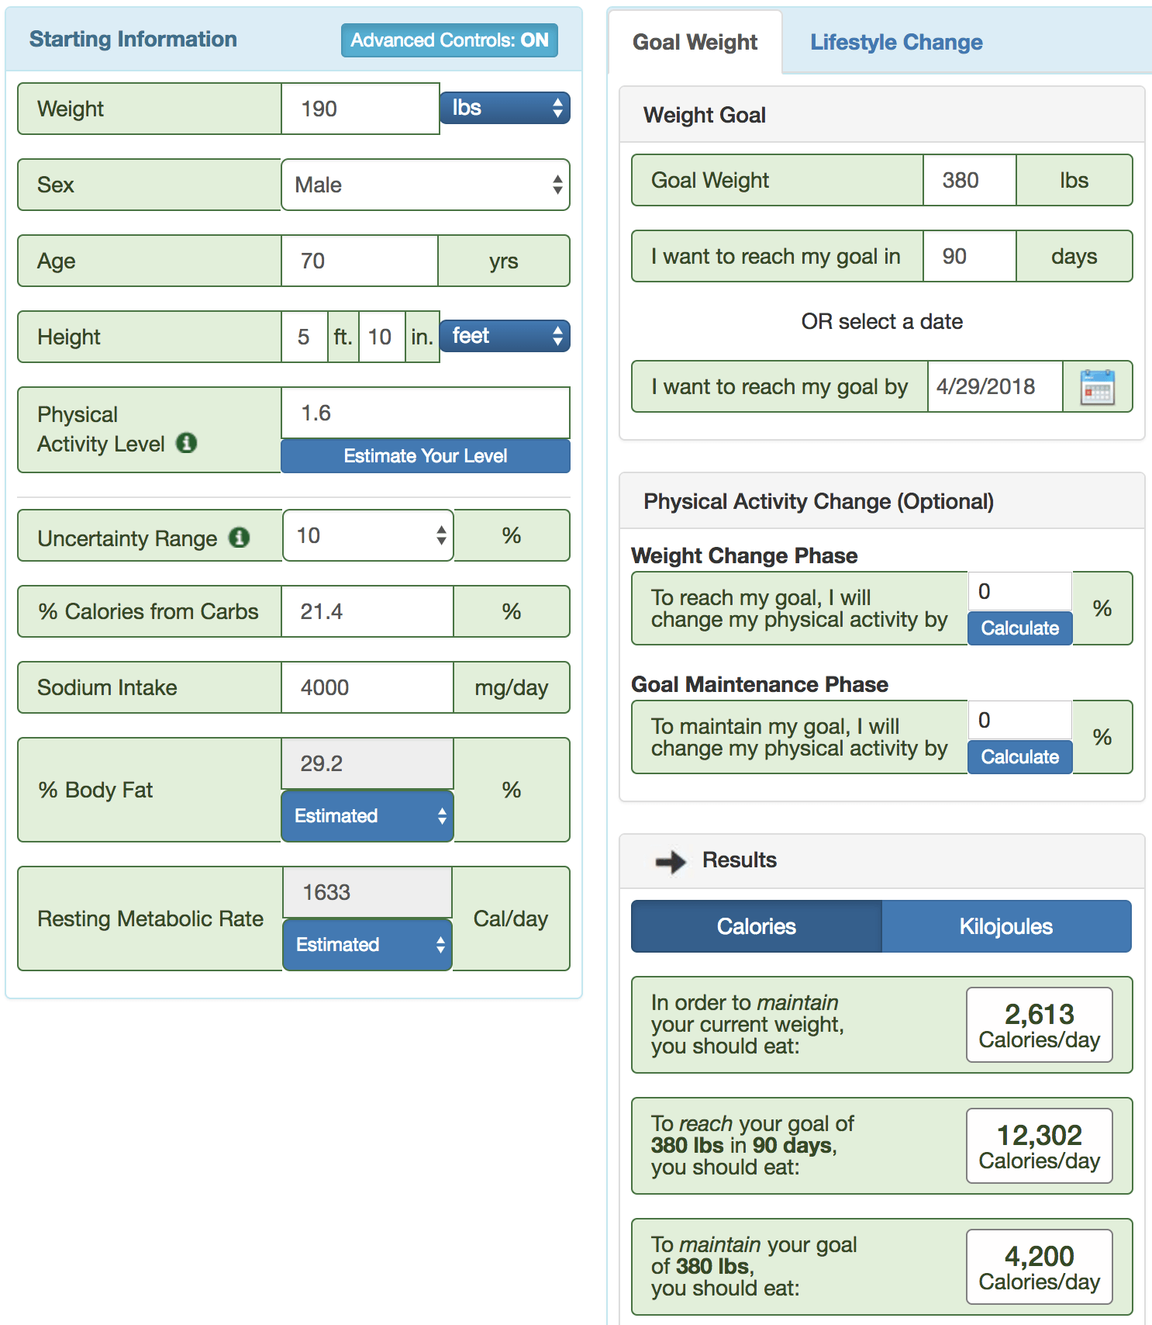This screenshot has height=1325, width=1152.
Task: Click the Estimate Your Level button
Action: (425, 456)
